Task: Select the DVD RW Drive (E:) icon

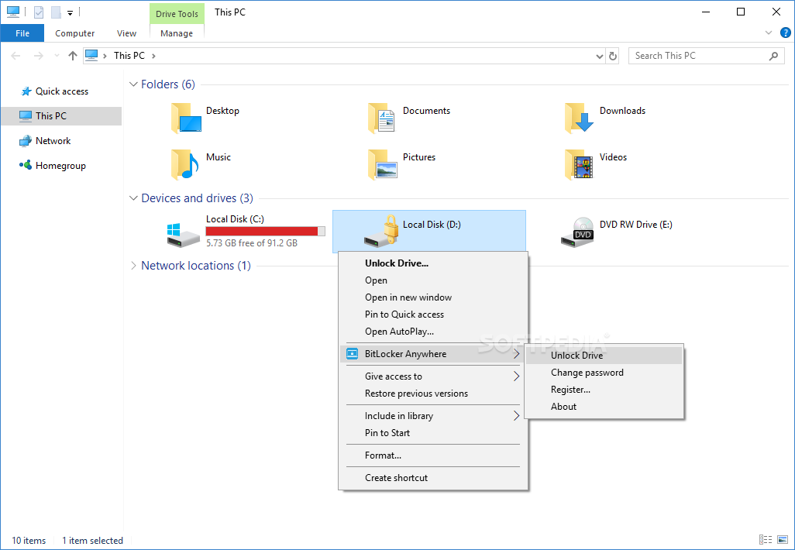Action: (577, 232)
